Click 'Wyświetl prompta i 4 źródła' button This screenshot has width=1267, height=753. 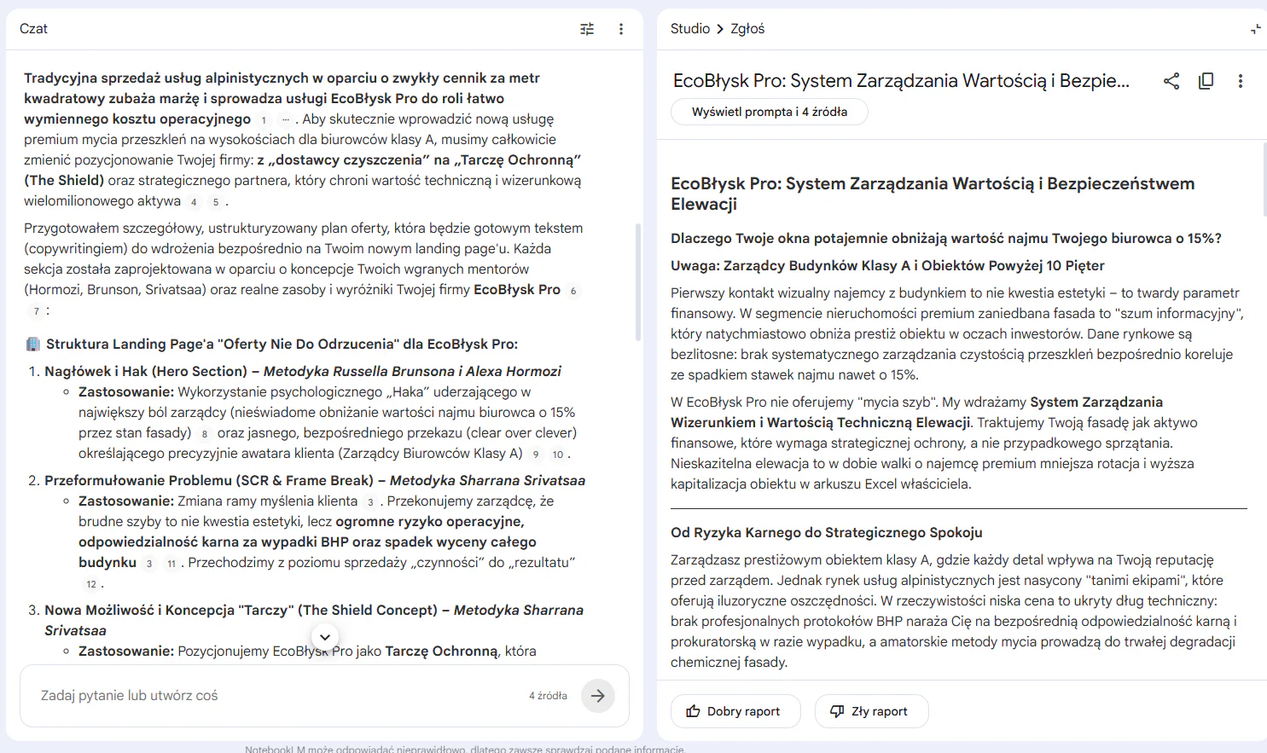[770, 112]
